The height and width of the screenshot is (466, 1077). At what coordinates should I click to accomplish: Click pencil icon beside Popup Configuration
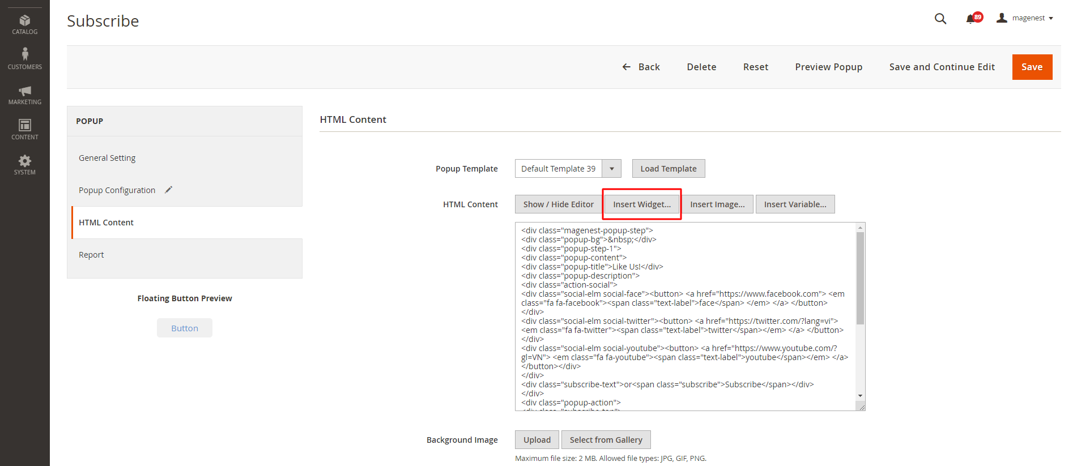click(x=168, y=190)
